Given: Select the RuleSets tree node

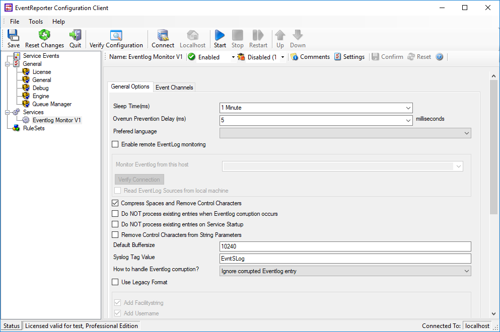Looking at the screenshot, I should tap(34, 128).
